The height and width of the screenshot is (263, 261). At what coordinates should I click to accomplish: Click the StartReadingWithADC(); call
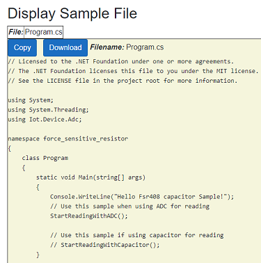point(89,216)
